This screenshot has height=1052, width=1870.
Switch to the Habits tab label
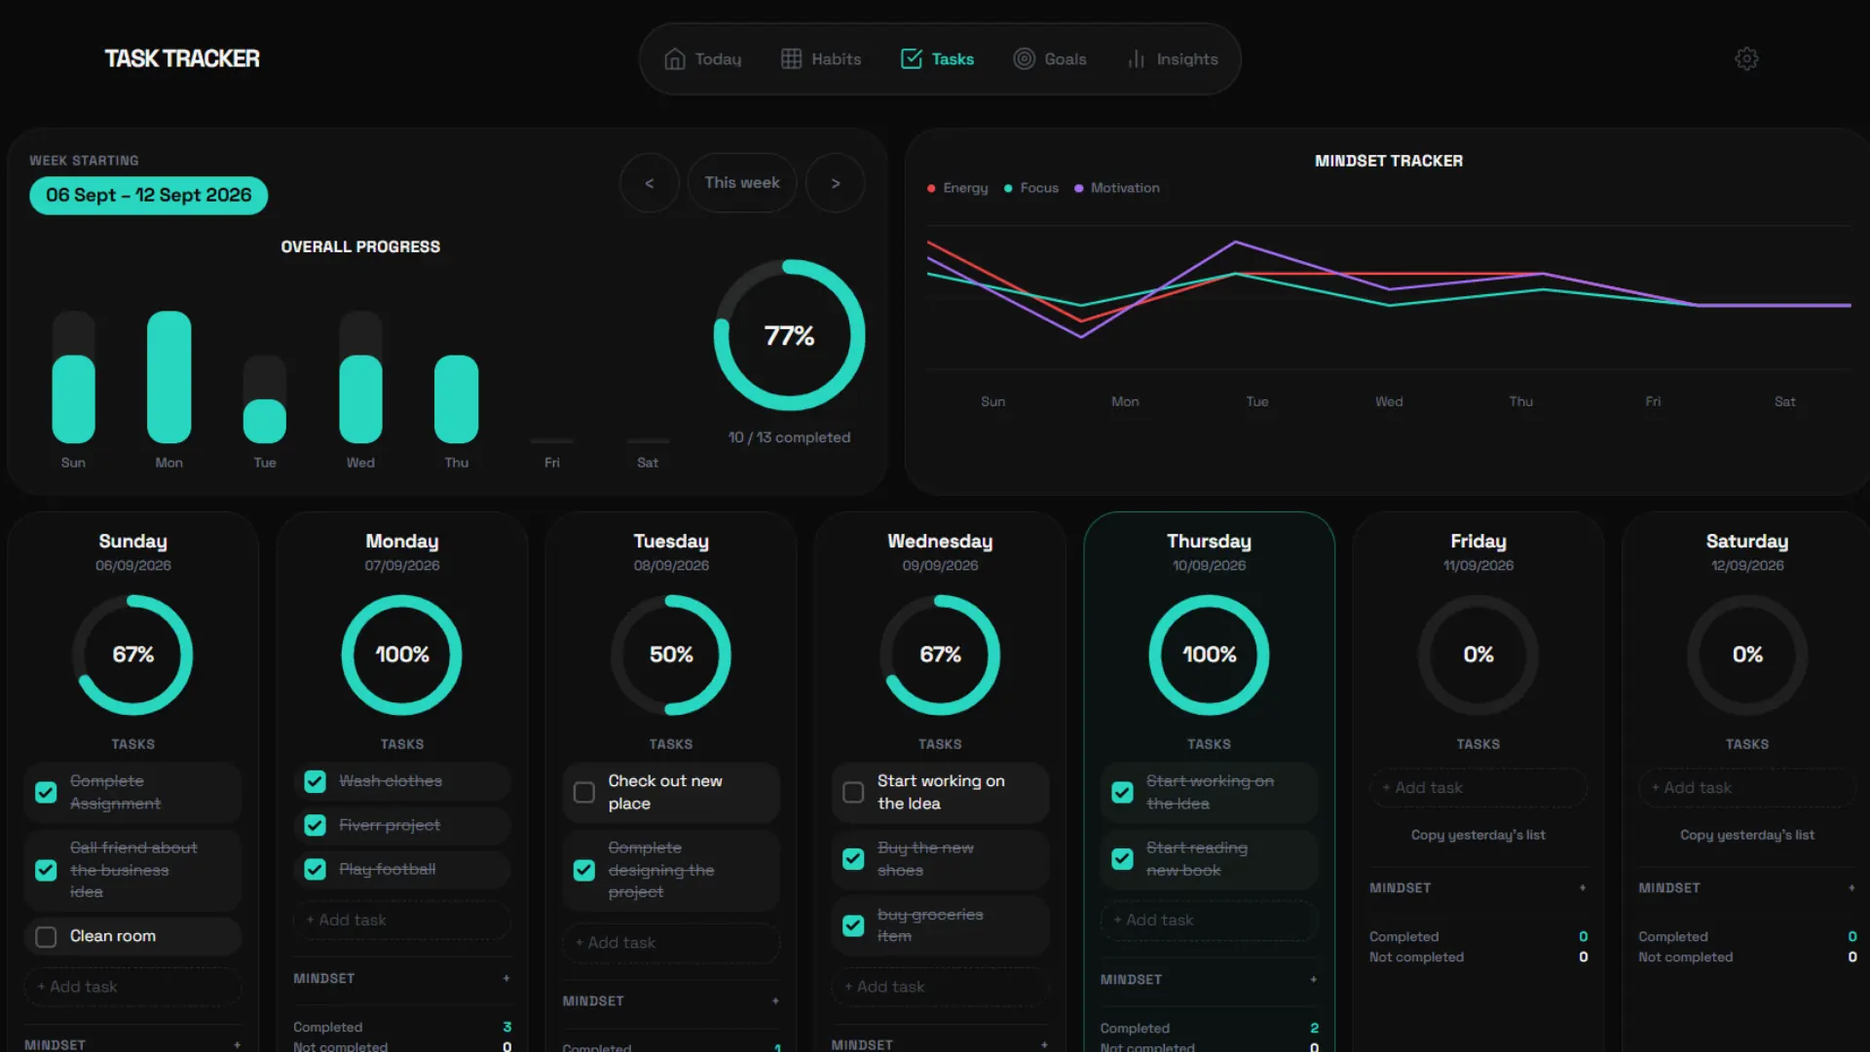click(836, 59)
